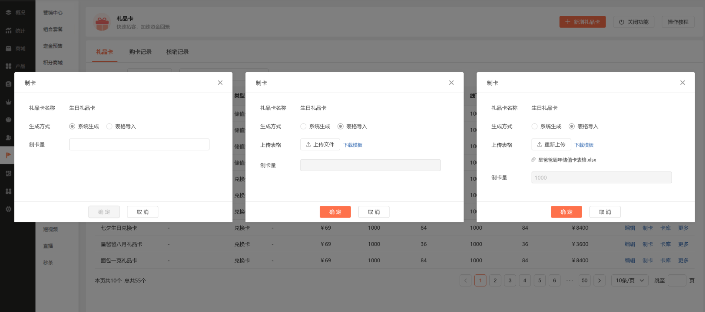This screenshot has width=705, height=312.
Task: Click 编辑 for 面包一克礼品卡 row
Action: tap(630, 261)
